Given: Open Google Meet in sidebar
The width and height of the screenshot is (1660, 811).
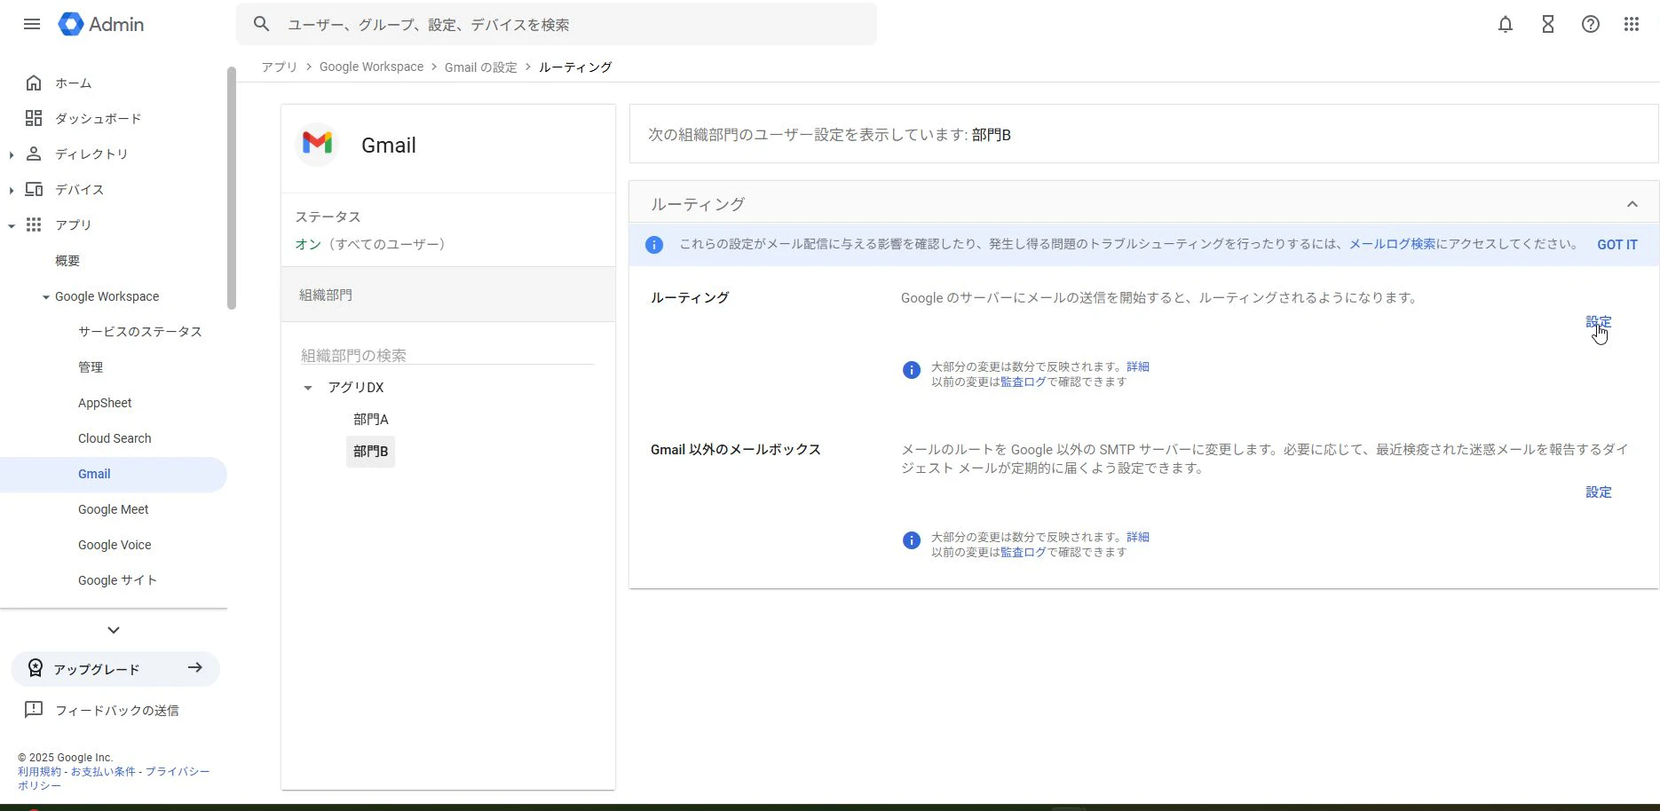Looking at the screenshot, I should [114, 509].
